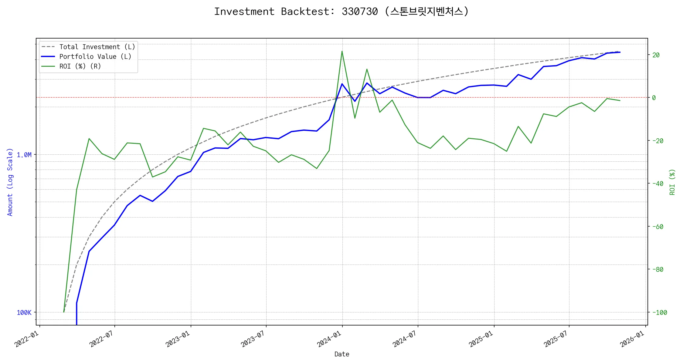Click the green legend line sample

[48, 66]
